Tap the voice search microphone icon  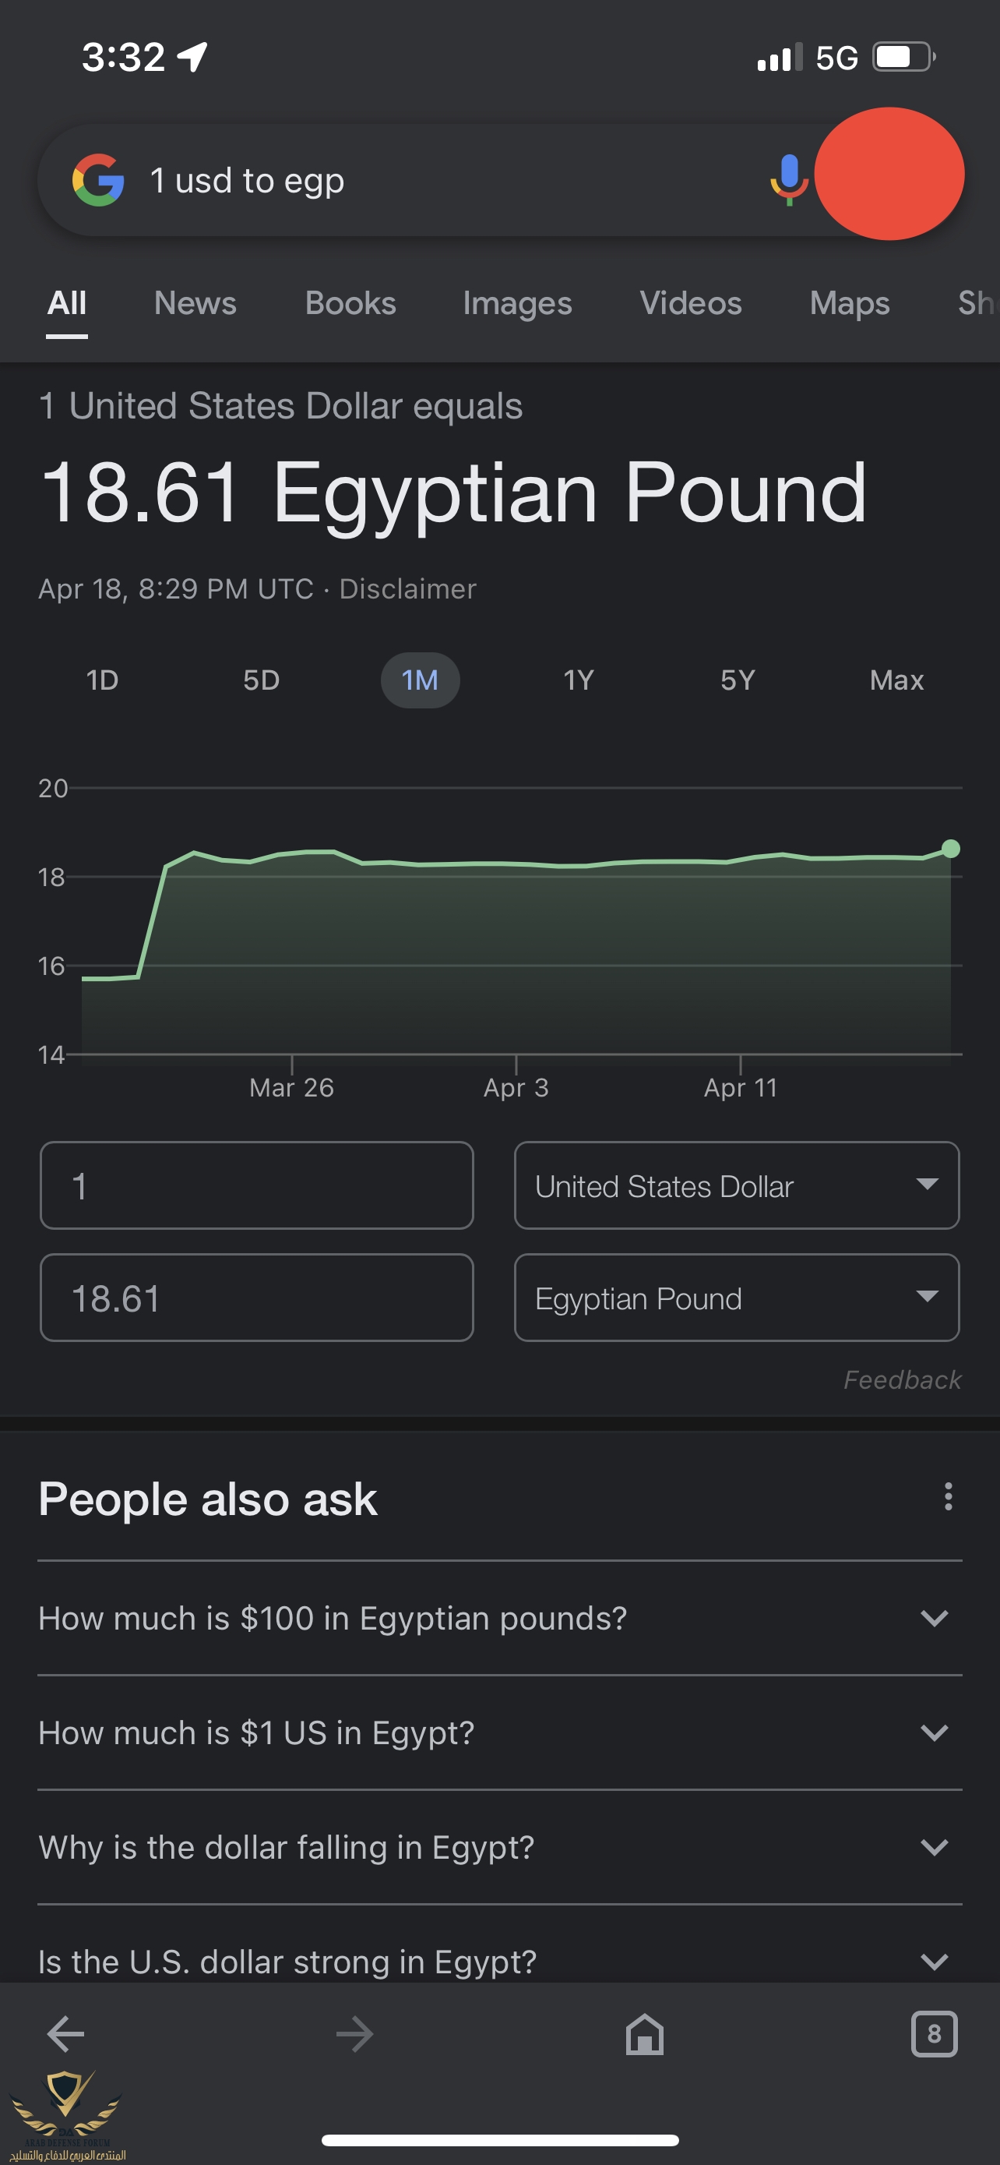[x=788, y=178]
